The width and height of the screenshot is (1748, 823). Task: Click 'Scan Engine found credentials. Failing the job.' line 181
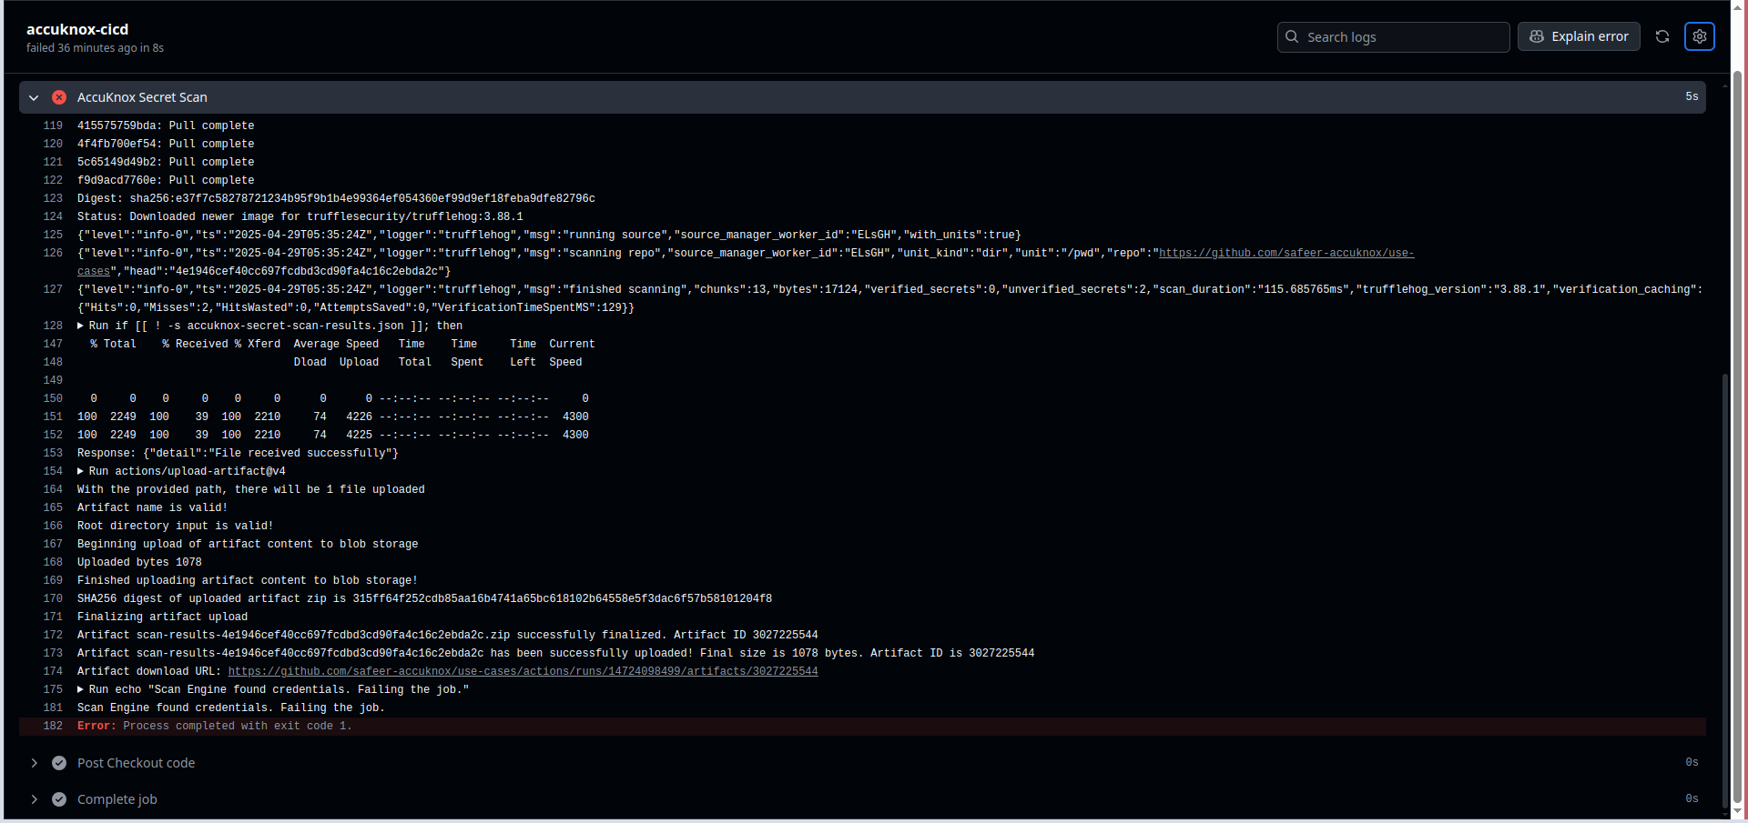click(x=231, y=708)
